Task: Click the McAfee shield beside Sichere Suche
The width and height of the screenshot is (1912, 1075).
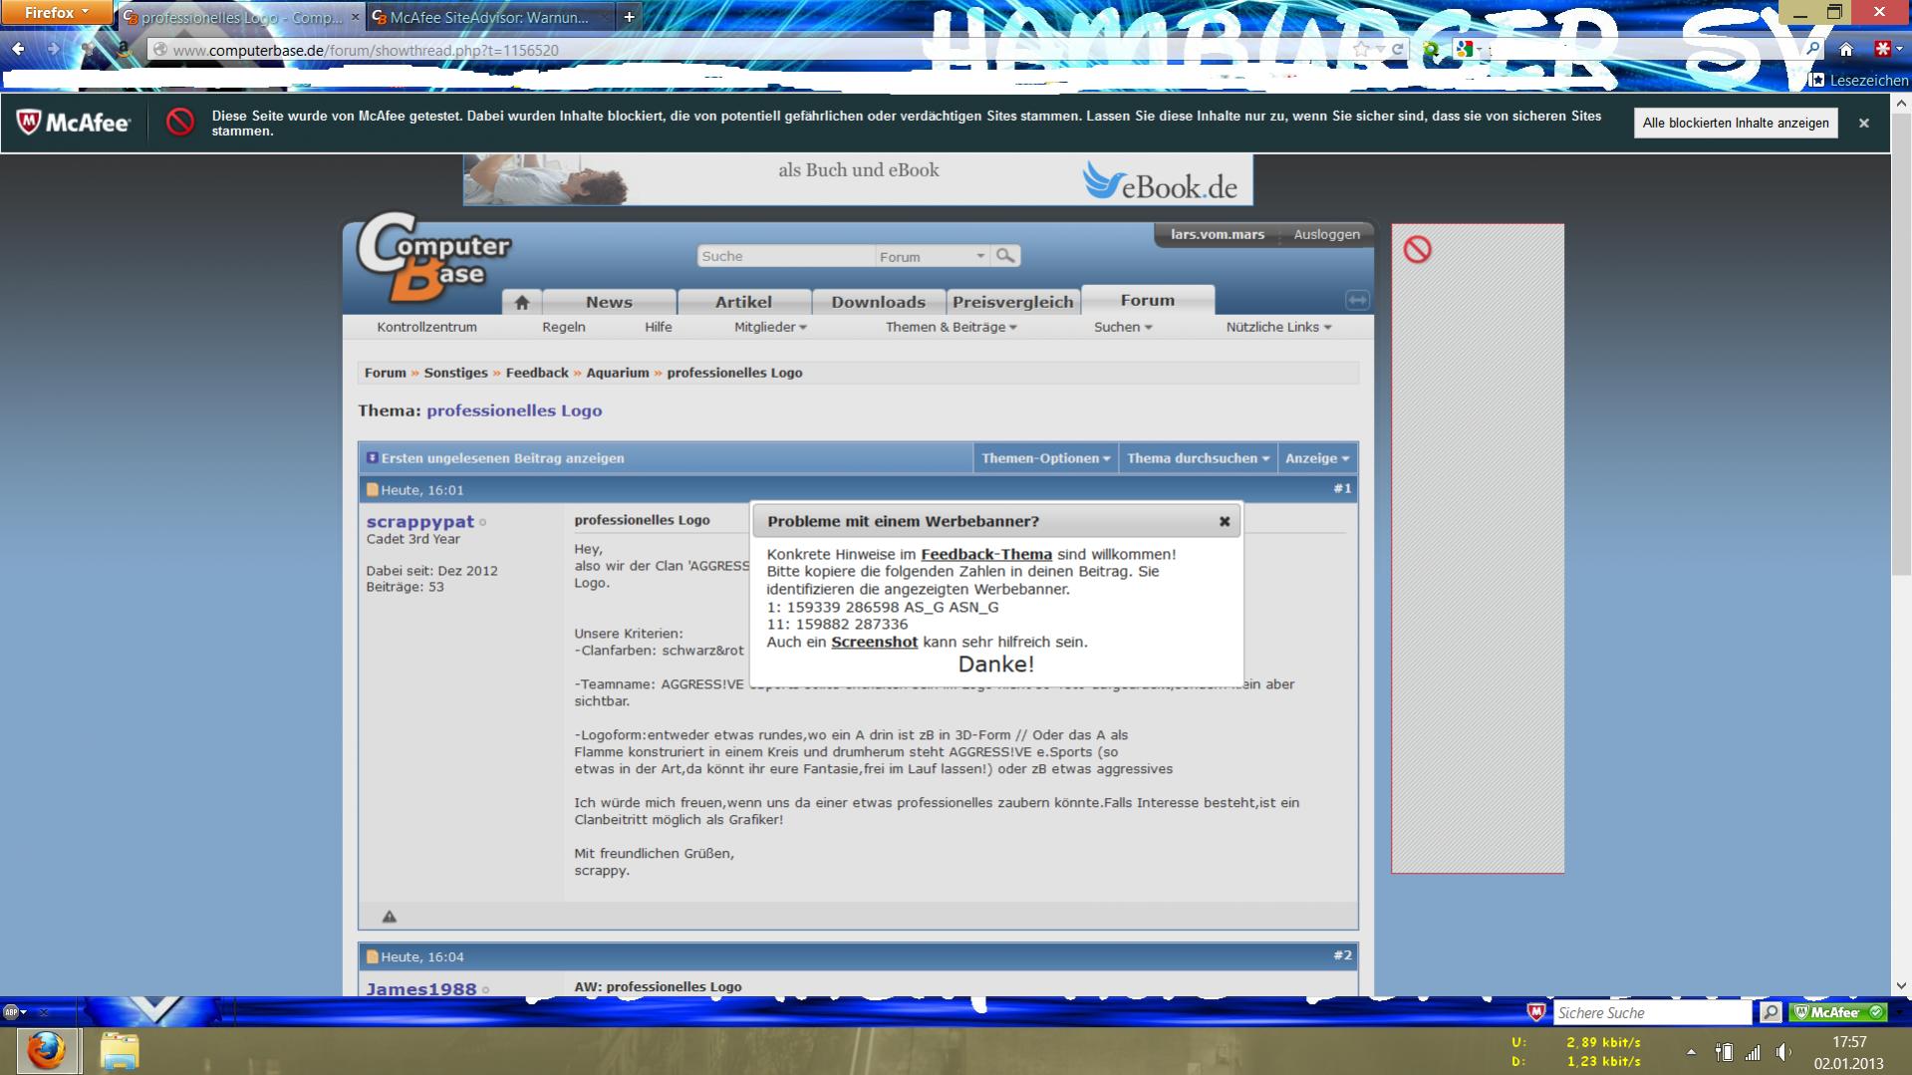Action: coord(1536,1012)
